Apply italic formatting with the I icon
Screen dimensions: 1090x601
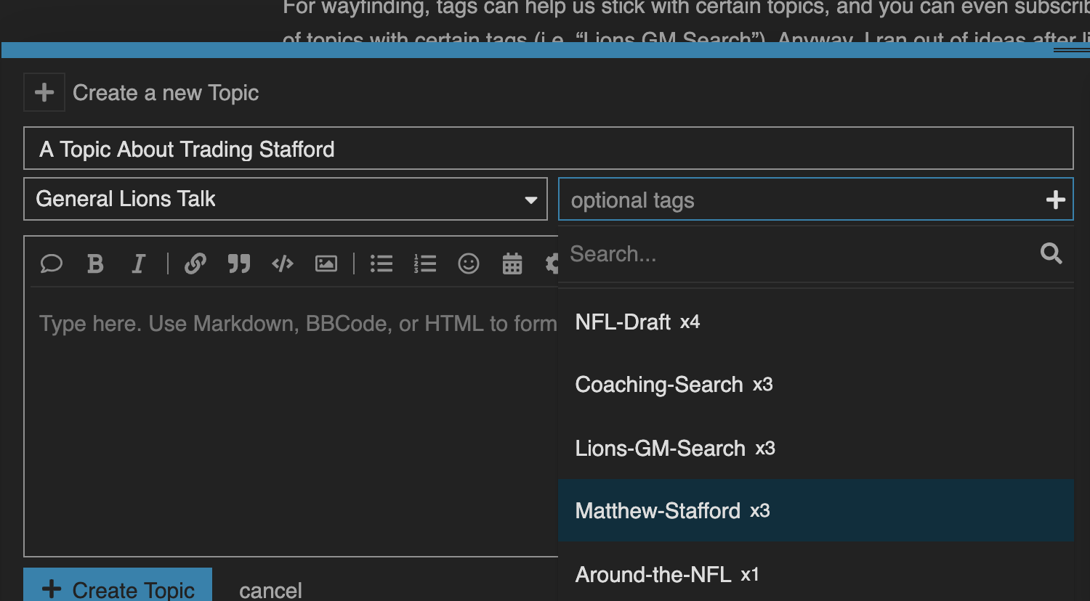click(138, 263)
